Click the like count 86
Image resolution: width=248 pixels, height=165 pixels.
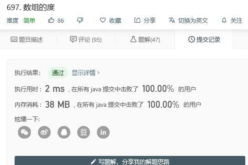coord(61,20)
